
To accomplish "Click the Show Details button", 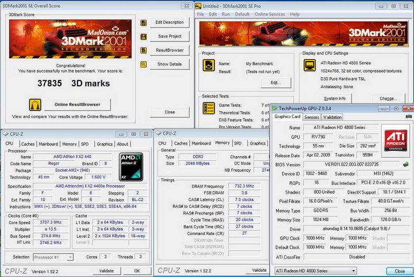I will click(170, 64).
